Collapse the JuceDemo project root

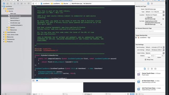tap(2, 6)
